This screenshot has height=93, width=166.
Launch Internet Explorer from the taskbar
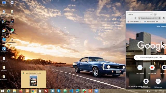coord(8,91)
